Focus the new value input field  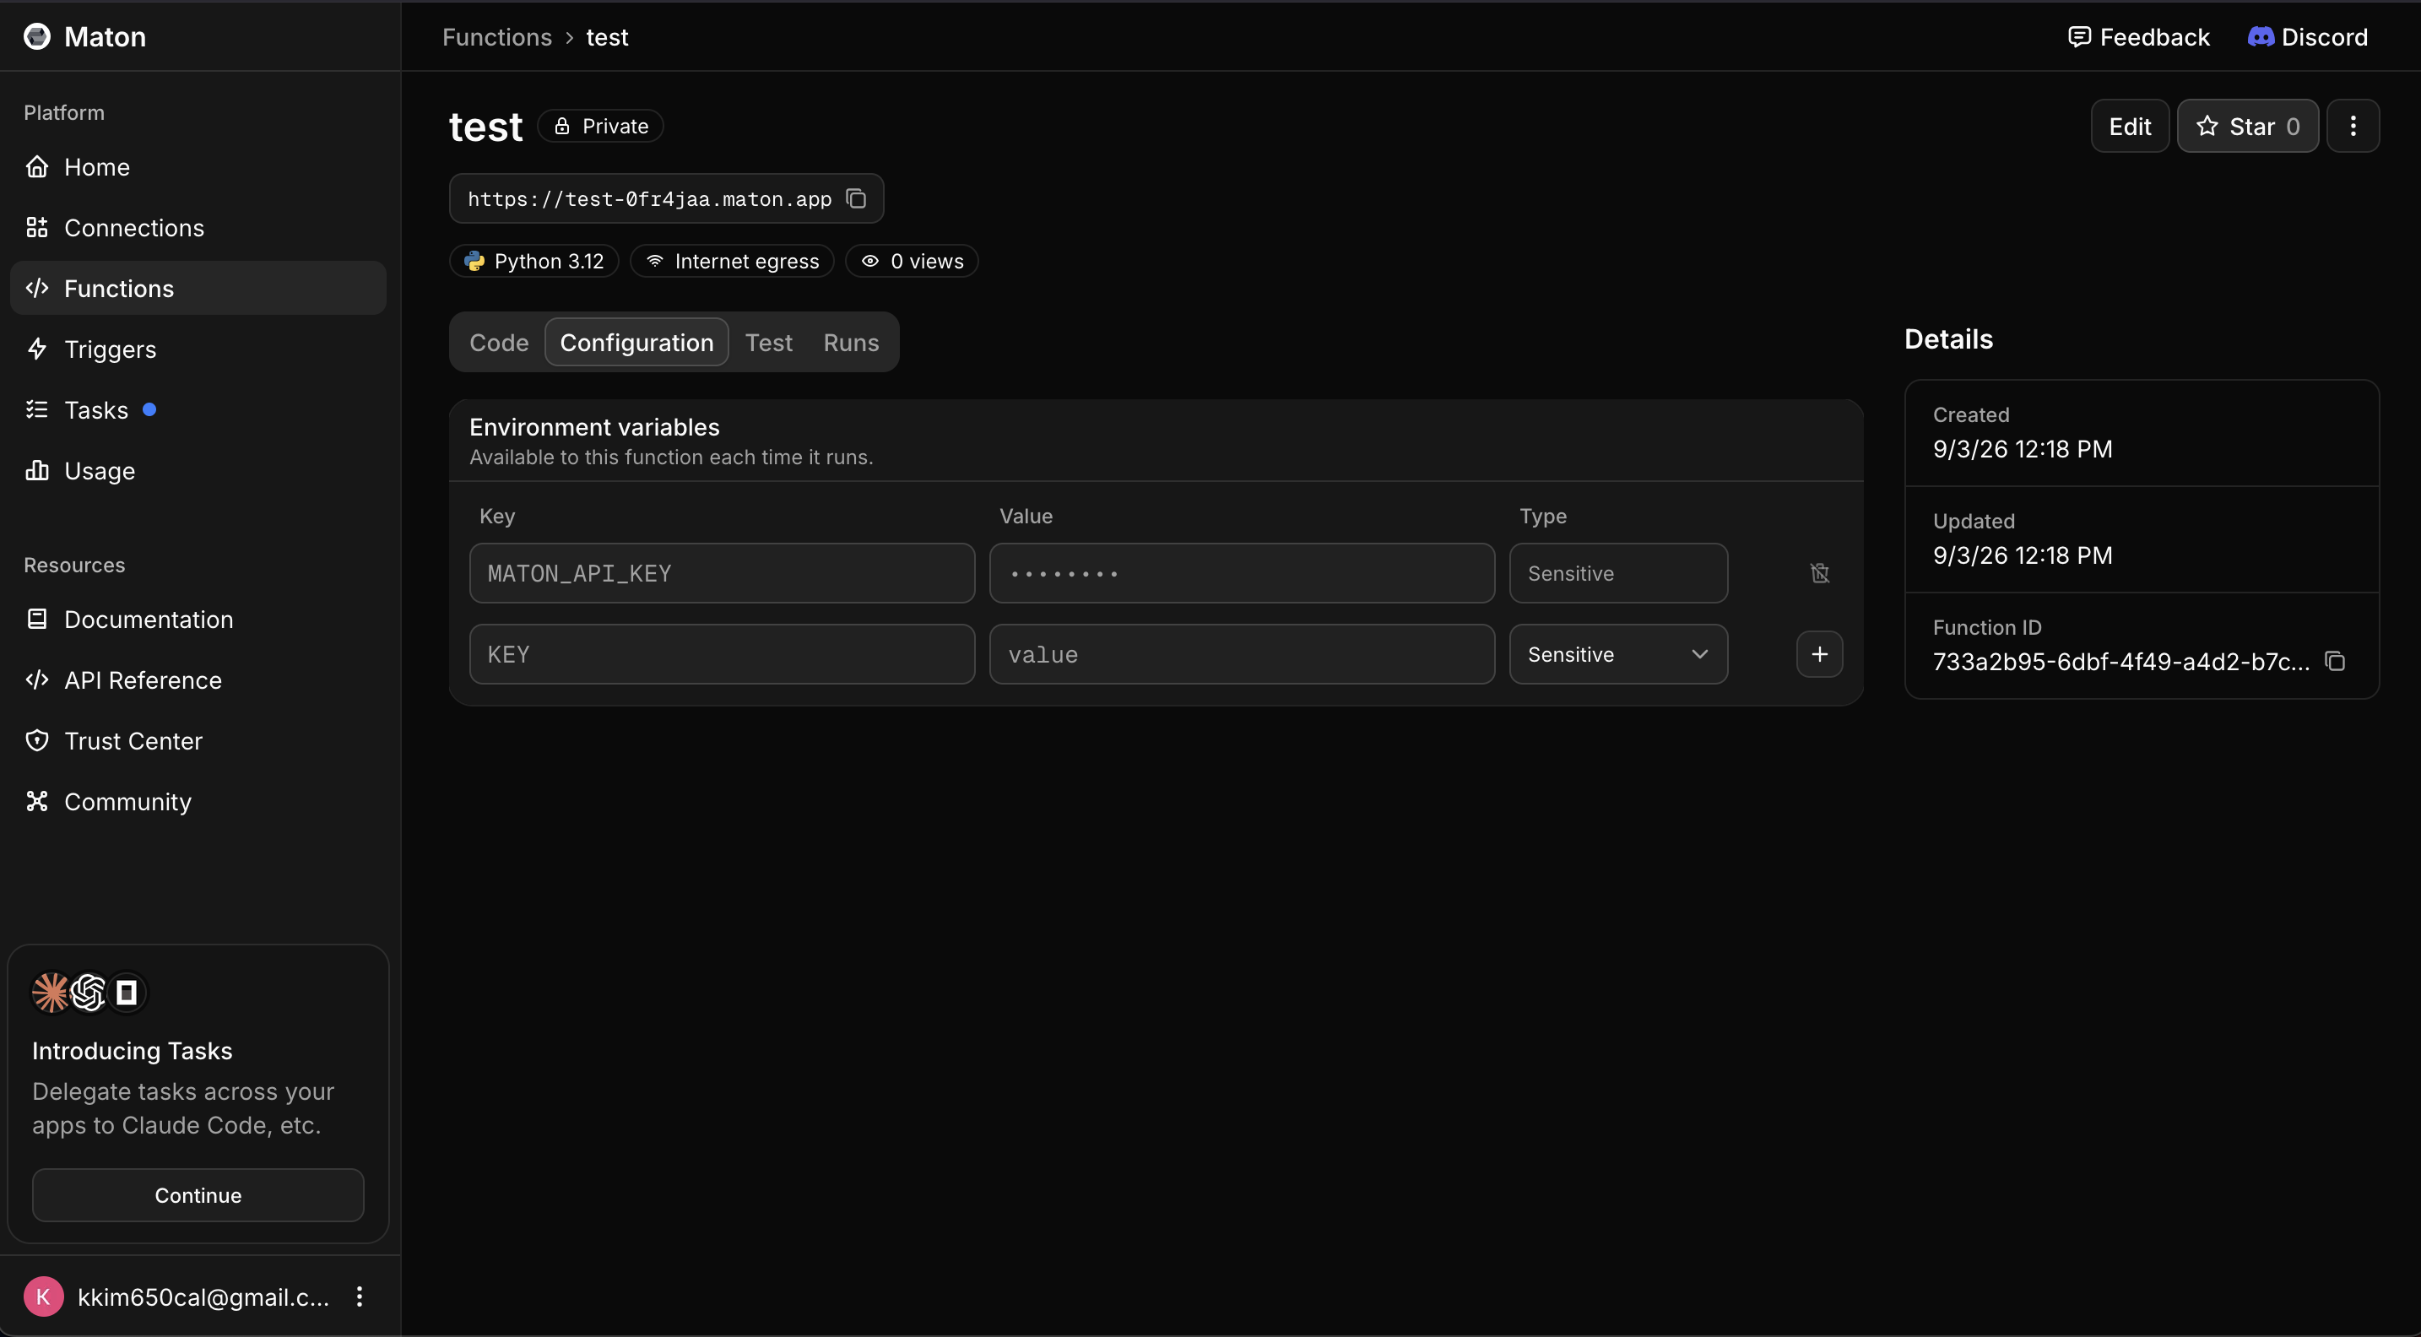1242,654
